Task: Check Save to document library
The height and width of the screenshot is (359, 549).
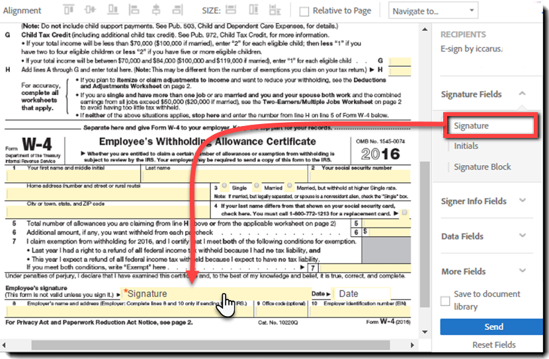Action: pyautogui.click(x=445, y=301)
